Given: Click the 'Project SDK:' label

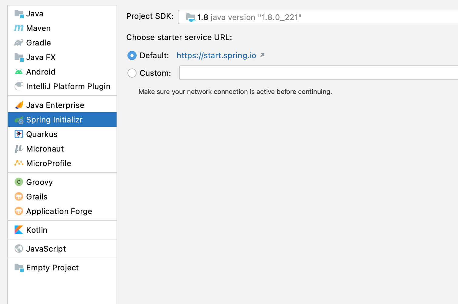Looking at the screenshot, I should 150,16.
